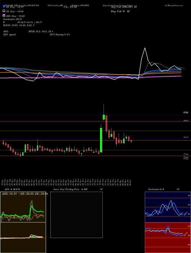191x253 pixels.
Task: Click the 'ADX & MACD' panel title
Action: click(x=12, y=189)
